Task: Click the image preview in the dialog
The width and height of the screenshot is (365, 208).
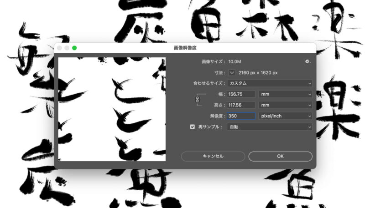Action: [x=112, y=109]
